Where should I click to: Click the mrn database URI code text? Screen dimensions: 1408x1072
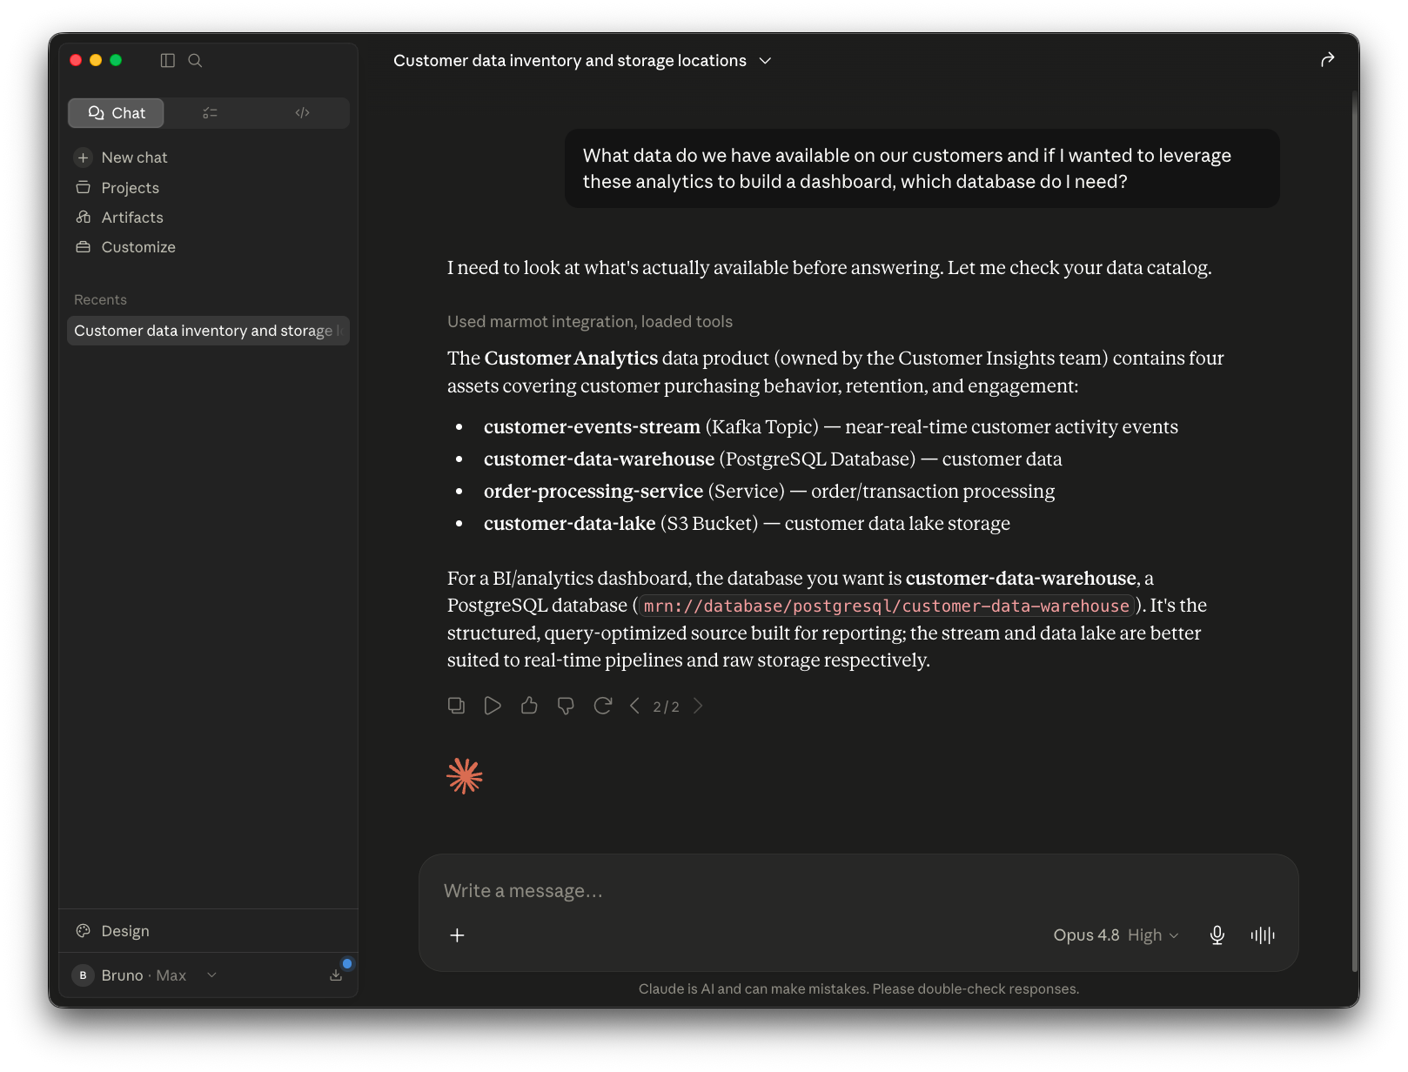pos(886,606)
